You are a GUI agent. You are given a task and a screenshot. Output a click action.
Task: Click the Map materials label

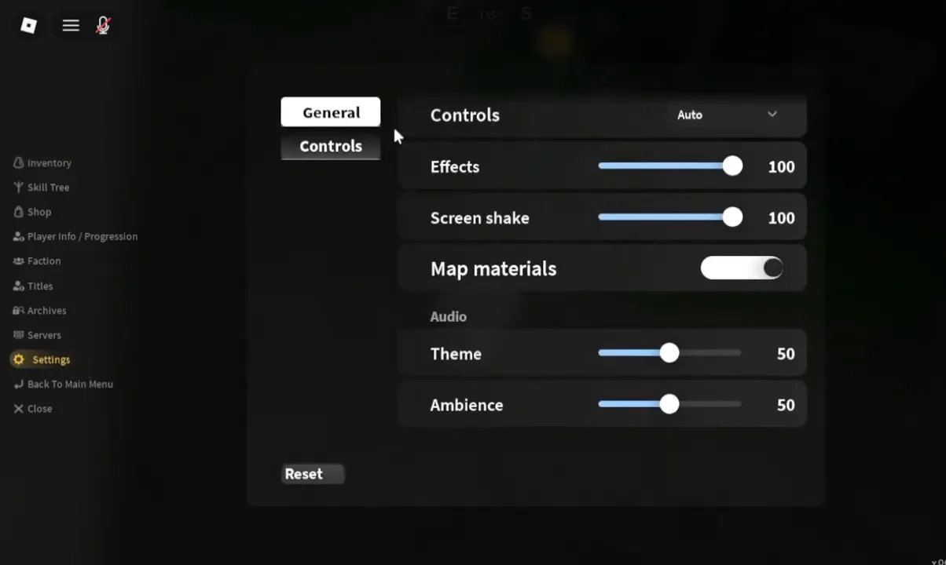click(x=493, y=268)
